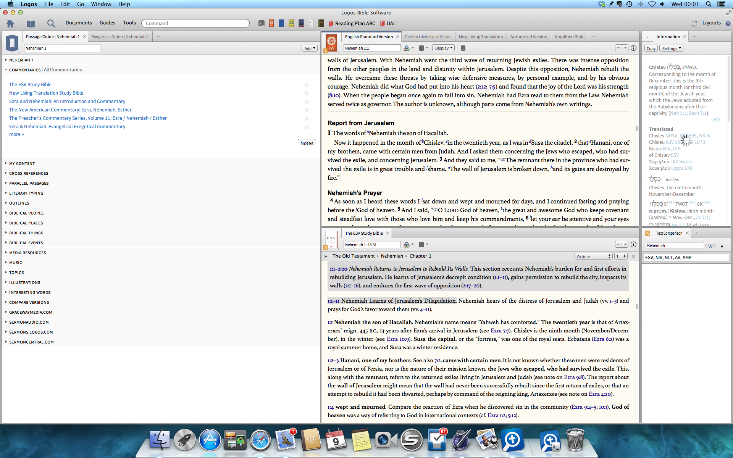Screen dimensions: 733x458
Task: Open the visual filters icon in ESV panel
Action: [407, 48]
